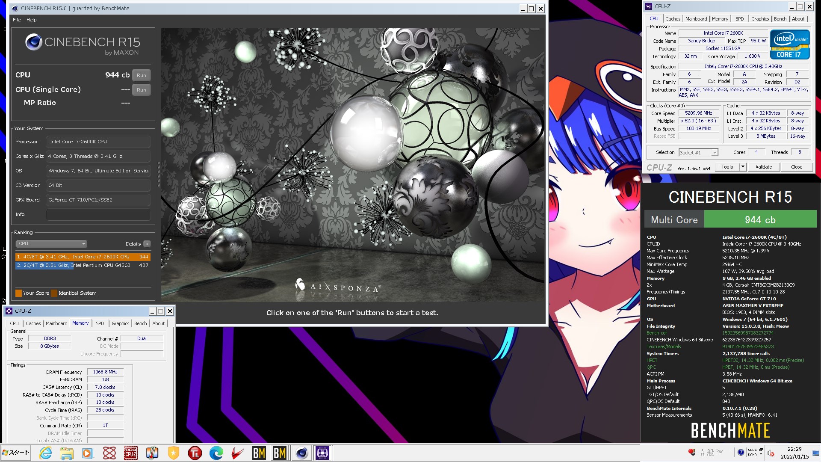Expand the Tools dropdown arrow in CPU-Z
Screen dimensions: 821x462
tap(743, 167)
